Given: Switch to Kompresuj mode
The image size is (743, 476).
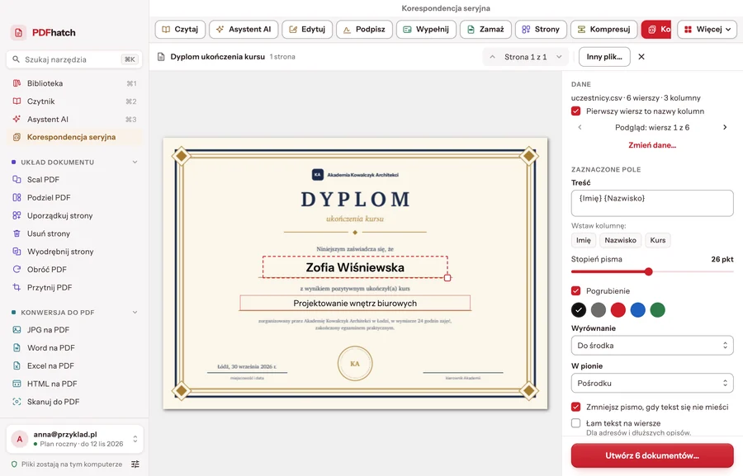Looking at the screenshot, I should (x=603, y=30).
